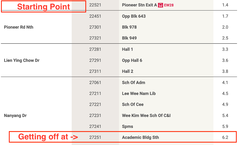The height and width of the screenshot is (145, 239).
Task: Select bus stop code 22521
Action: coord(95,5)
